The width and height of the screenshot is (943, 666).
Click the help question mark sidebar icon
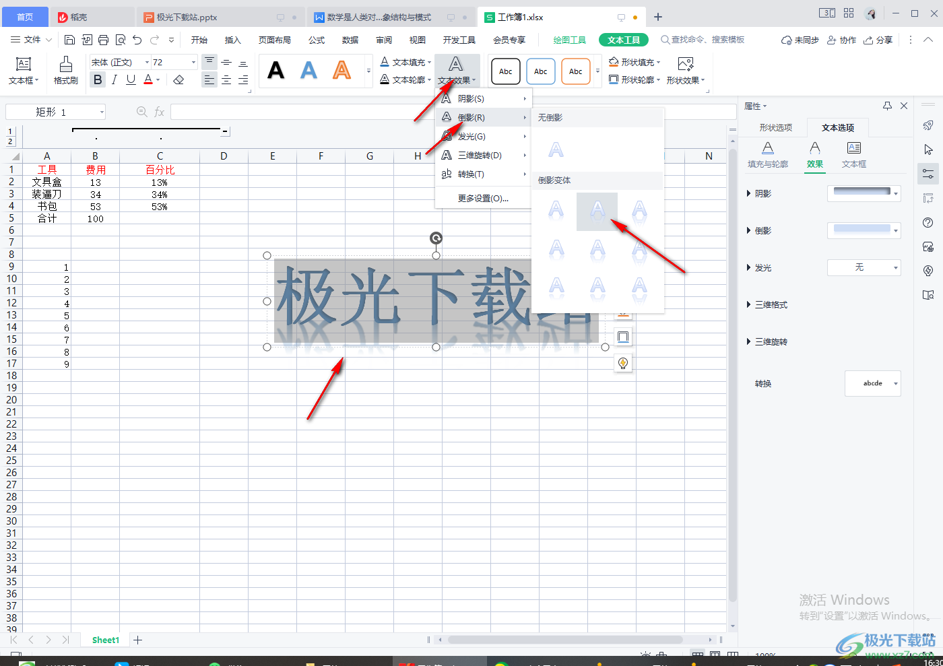pyautogui.click(x=928, y=223)
